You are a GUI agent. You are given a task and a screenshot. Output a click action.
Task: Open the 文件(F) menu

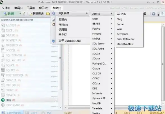pos(6,8)
